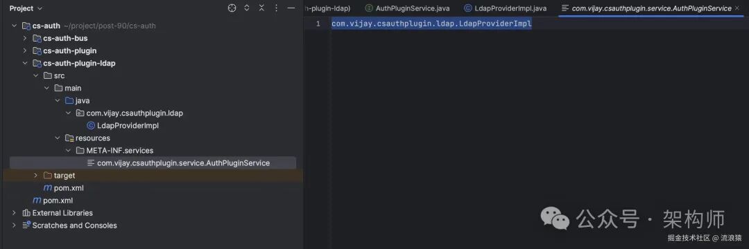Image resolution: width=749 pixels, height=249 pixels.
Task: Click line number 1 in gutter
Action: point(318,24)
